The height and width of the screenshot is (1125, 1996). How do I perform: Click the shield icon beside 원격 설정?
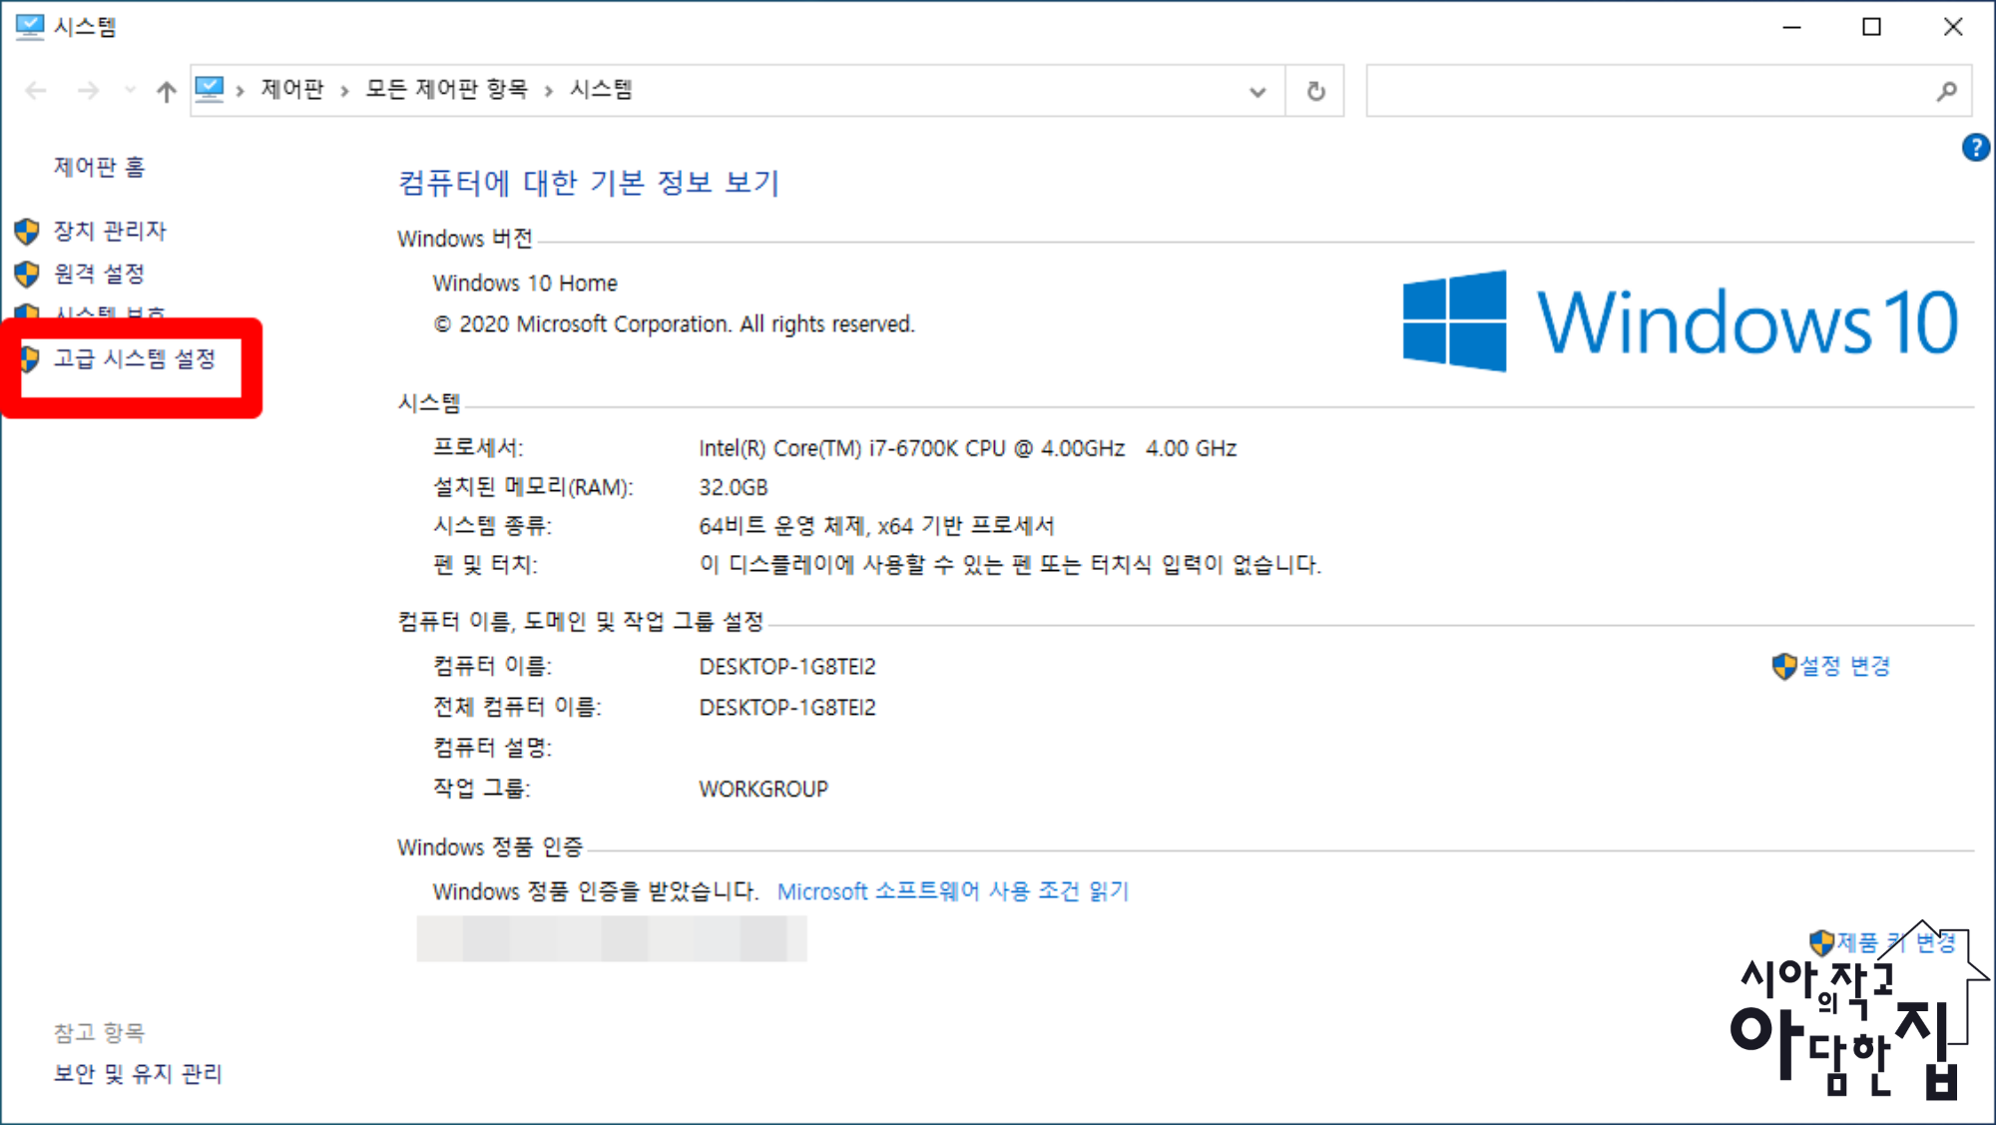(27, 274)
